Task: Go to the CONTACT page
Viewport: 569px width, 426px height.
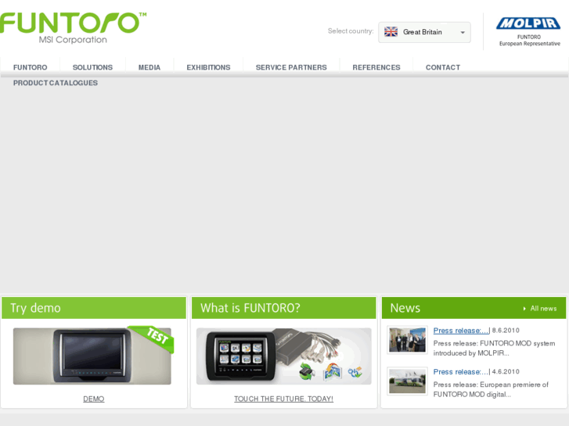Action: tap(443, 67)
